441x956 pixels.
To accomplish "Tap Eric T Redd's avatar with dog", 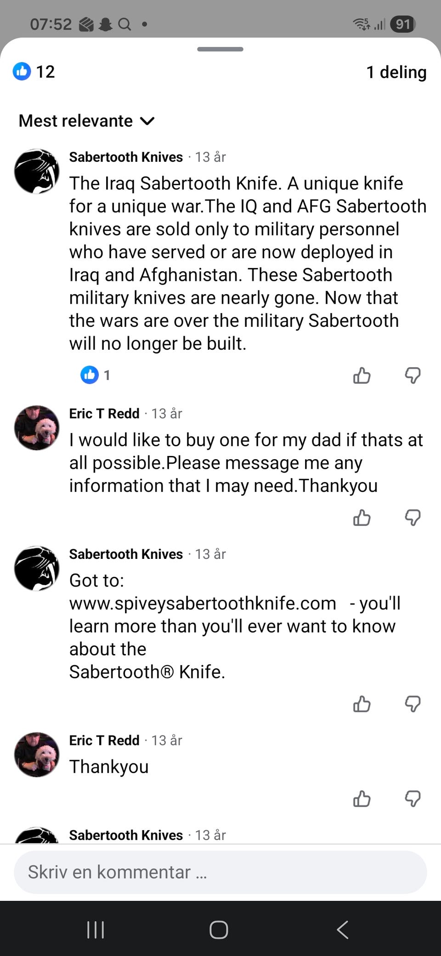I will pos(37,428).
